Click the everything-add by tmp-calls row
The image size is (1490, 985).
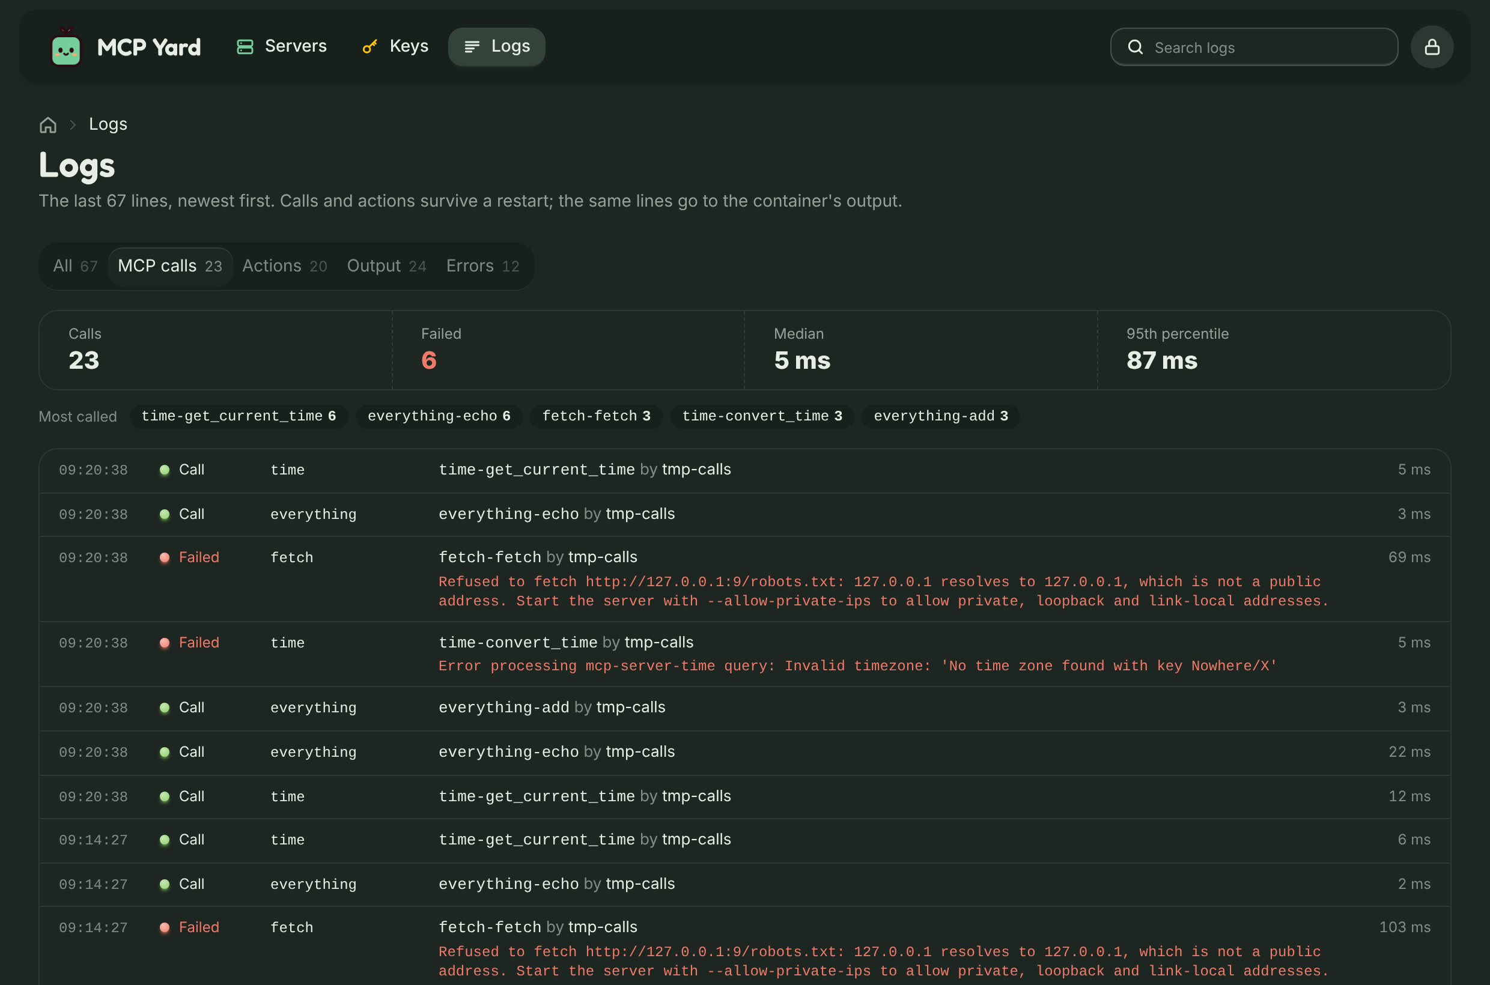coord(744,708)
